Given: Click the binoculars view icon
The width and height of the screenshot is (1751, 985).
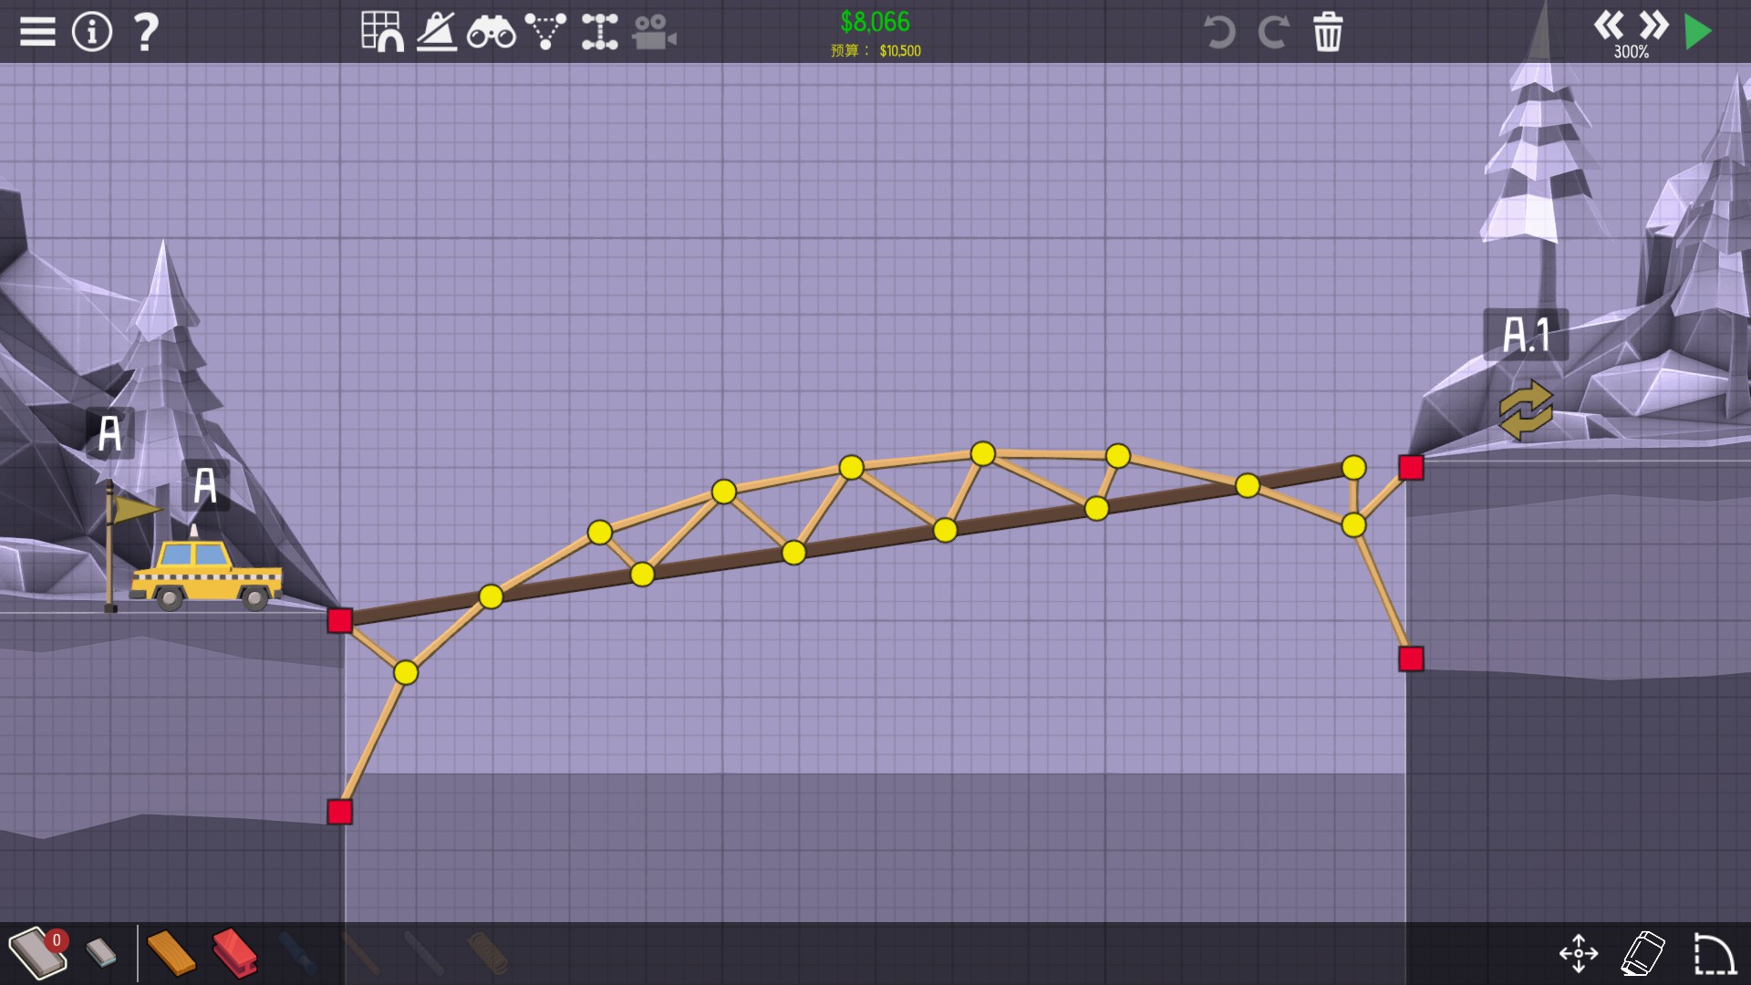Looking at the screenshot, I should pyautogui.click(x=491, y=33).
